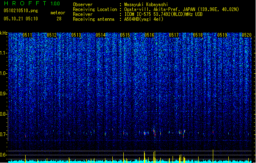The image size is (256, 163).
Task: Click the Receiving antenna field label
Action: tap(94, 19)
